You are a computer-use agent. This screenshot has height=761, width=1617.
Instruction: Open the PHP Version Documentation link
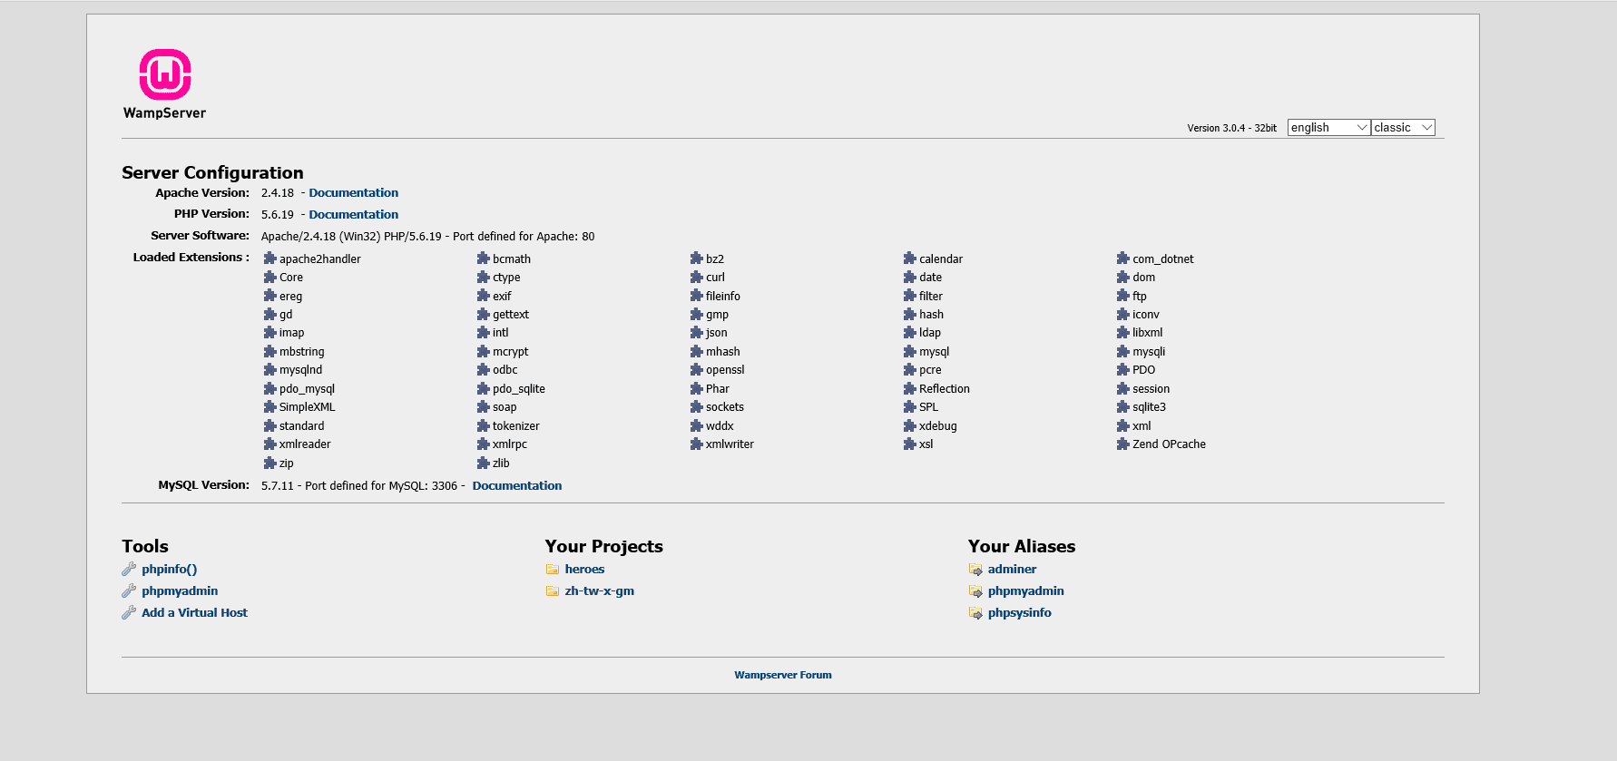point(353,215)
